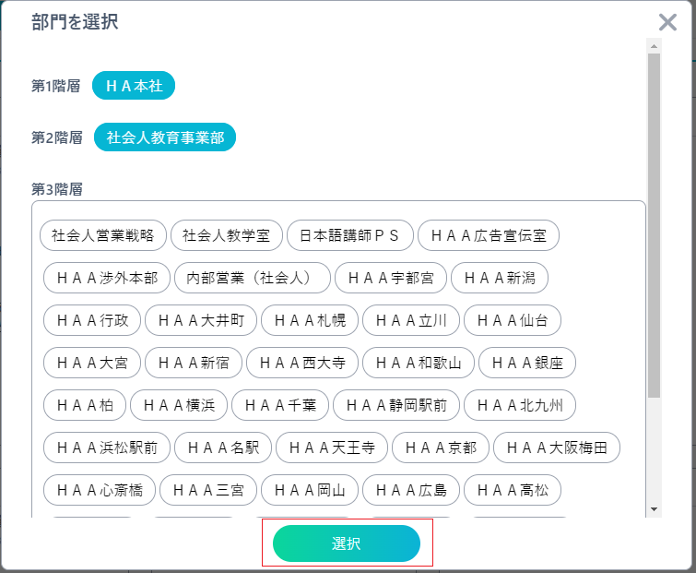The image size is (696, 573).
Task: Select ＨＡＡ広告宣伝室 department
Action: pos(489,235)
